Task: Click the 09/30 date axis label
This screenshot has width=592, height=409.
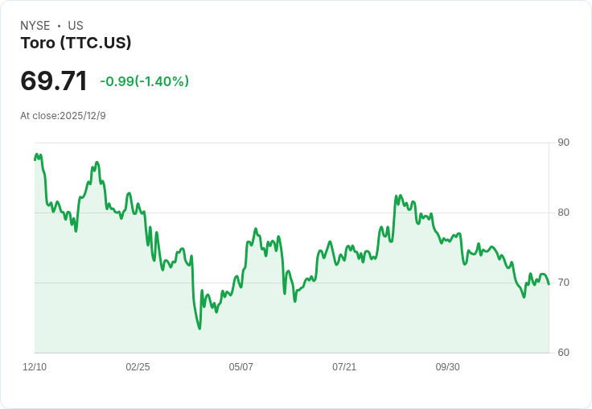Action: pos(448,366)
